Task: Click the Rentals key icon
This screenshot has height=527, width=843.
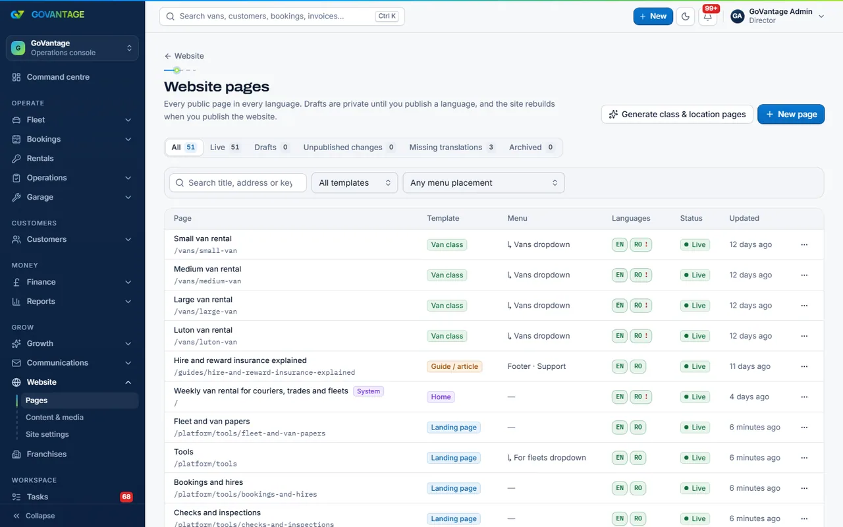Action: 16,159
